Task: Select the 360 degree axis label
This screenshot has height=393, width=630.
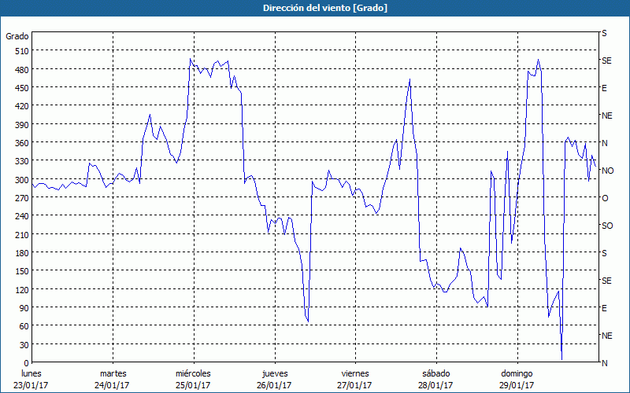Action: (20, 142)
